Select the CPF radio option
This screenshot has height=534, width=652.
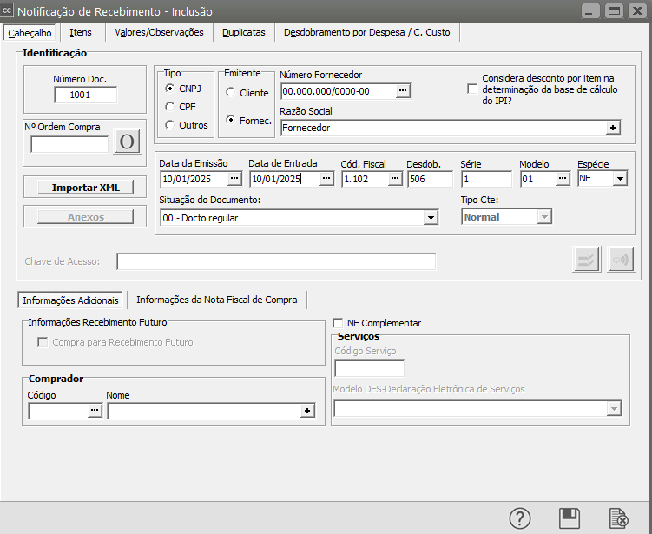170,106
